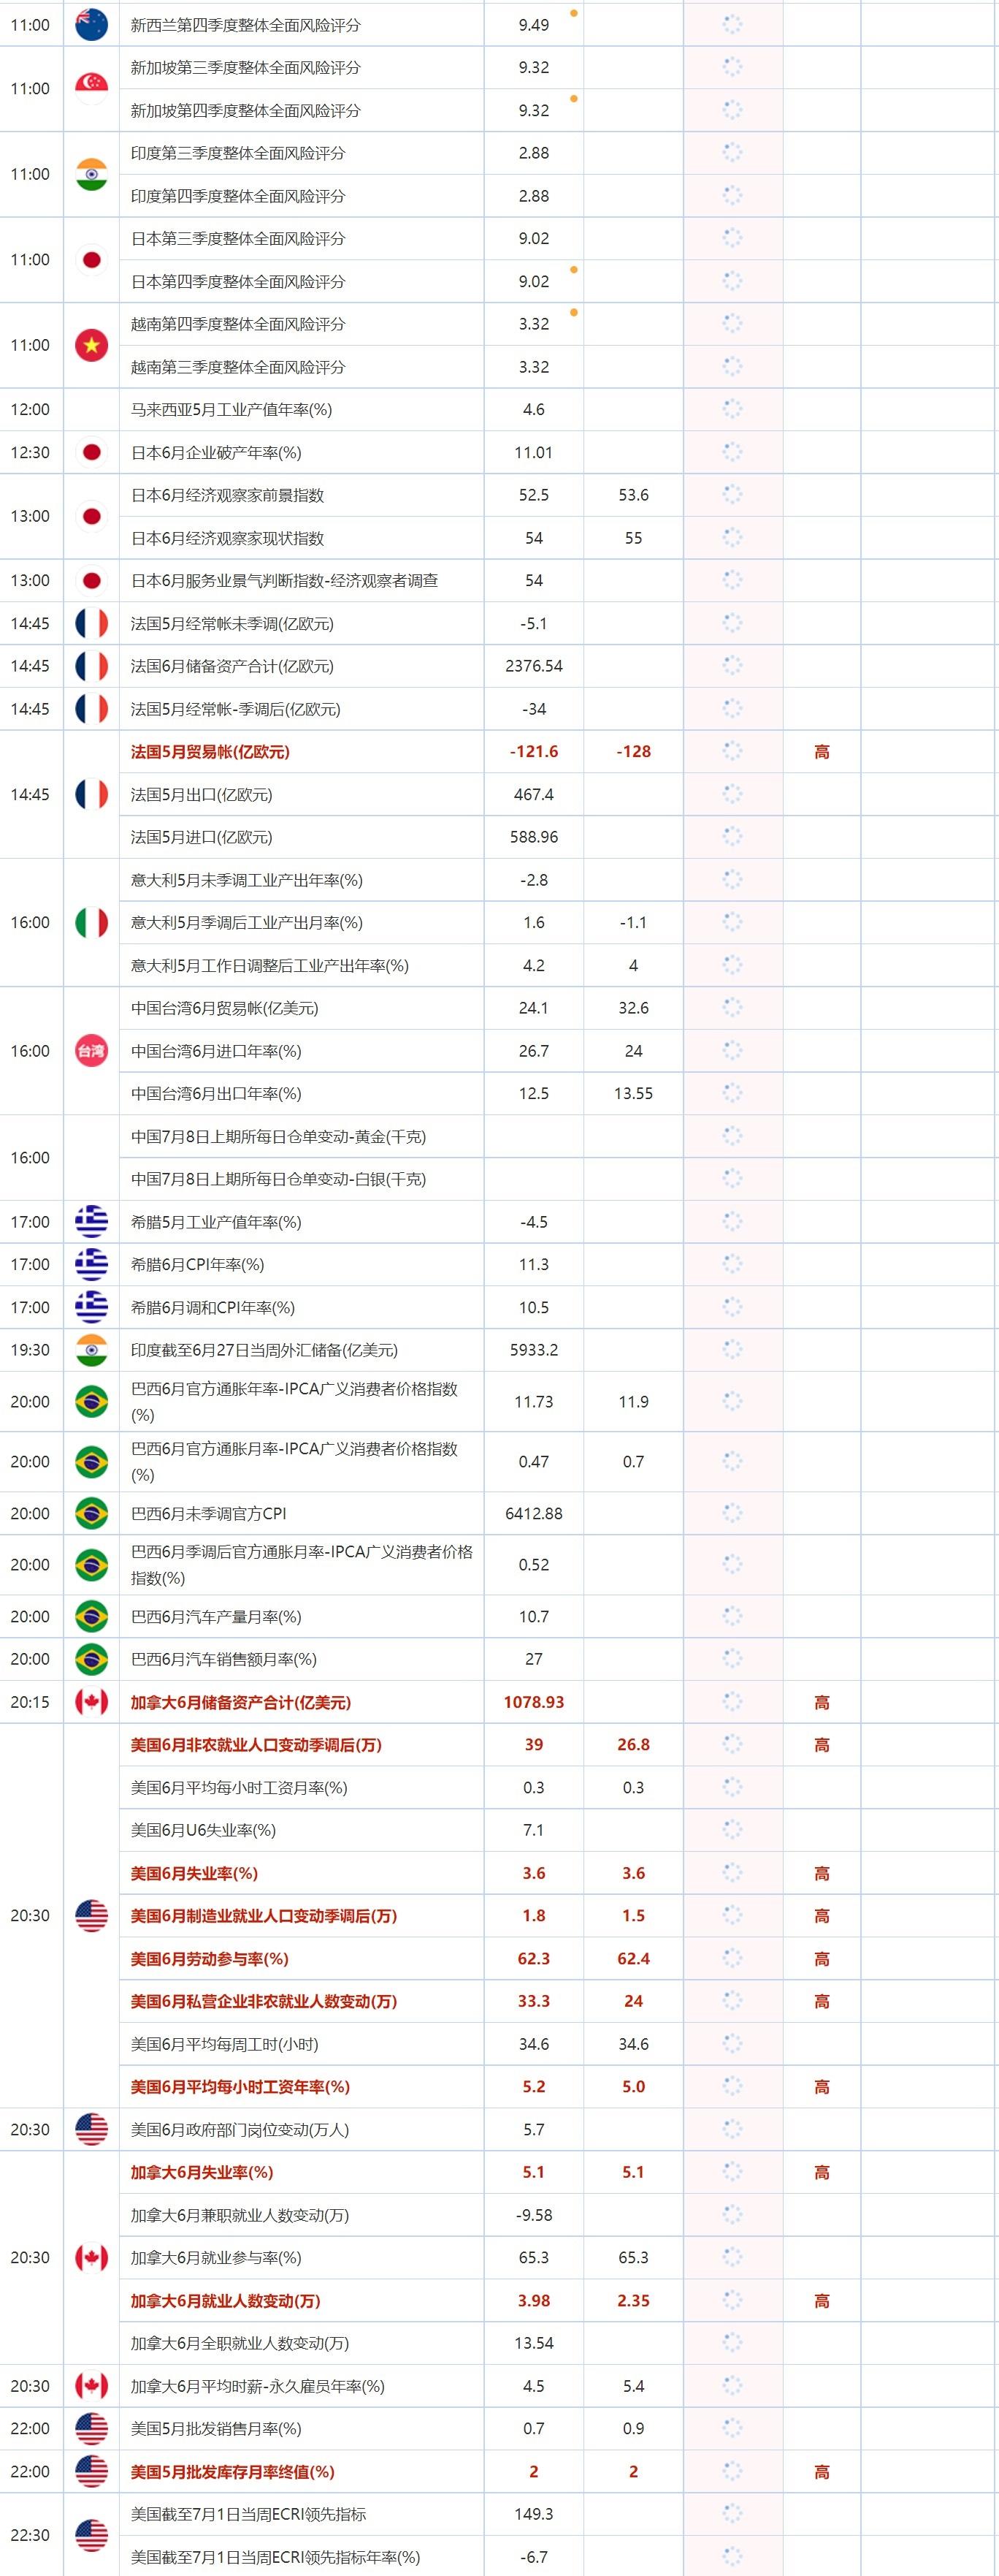Click the forecast value 26.8
Viewport: 999px width, 2576px height.
click(633, 1745)
